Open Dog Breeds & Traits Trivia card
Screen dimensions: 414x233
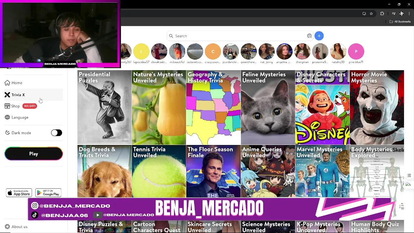[104, 172]
